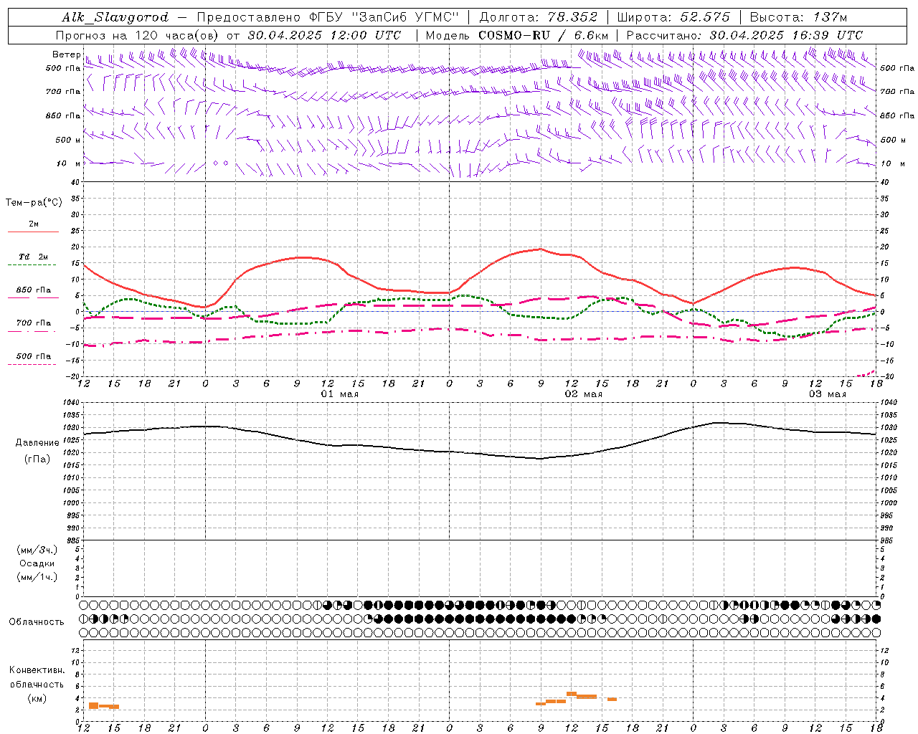Select the 02 мая date label
Screen dimensions: 918x734
584,394
